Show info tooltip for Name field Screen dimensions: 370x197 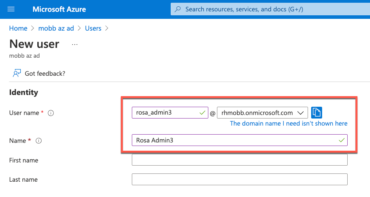coord(39,140)
